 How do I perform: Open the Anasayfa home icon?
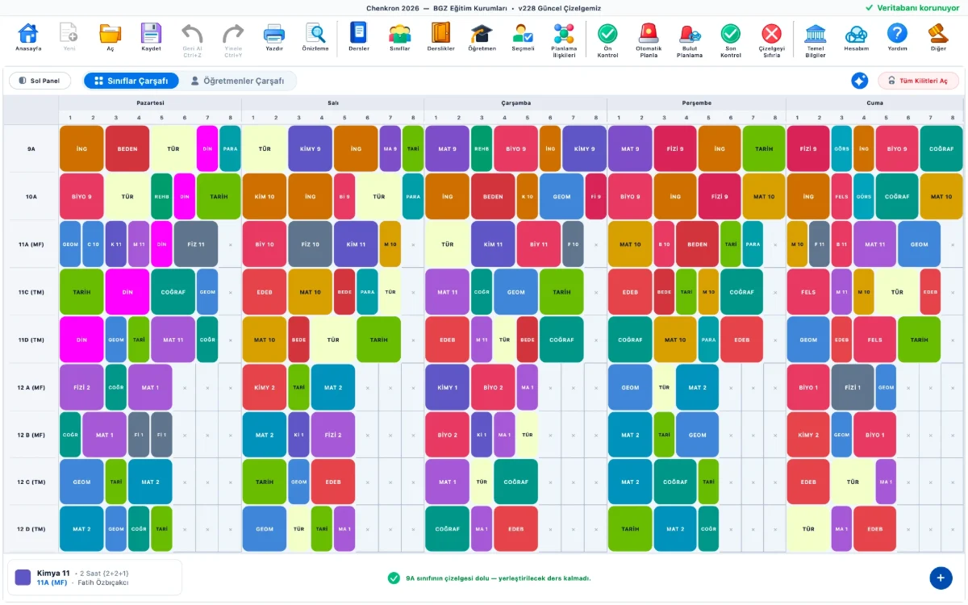click(28, 33)
